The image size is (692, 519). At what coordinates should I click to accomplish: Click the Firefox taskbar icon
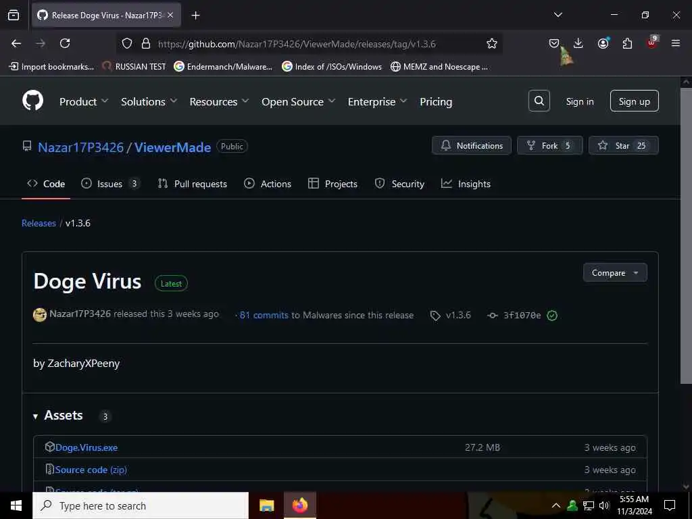click(x=299, y=505)
